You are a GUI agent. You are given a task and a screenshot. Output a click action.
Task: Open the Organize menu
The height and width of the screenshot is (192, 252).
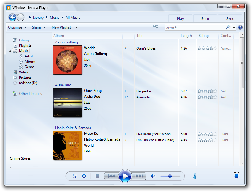click(x=17, y=27)
